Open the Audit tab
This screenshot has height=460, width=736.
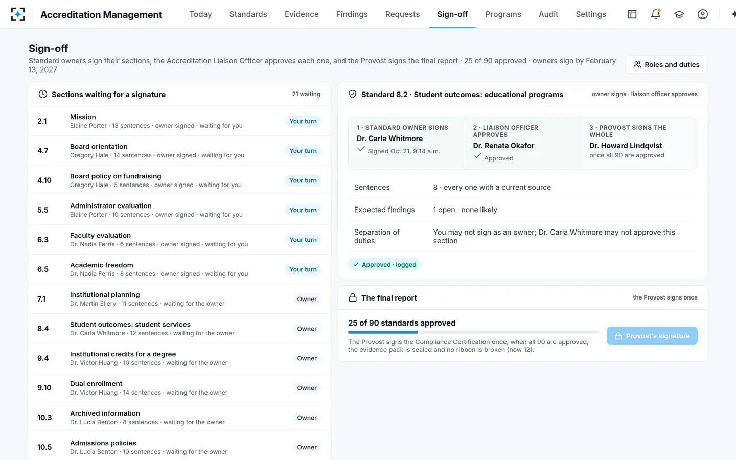[x=548, y=14]
